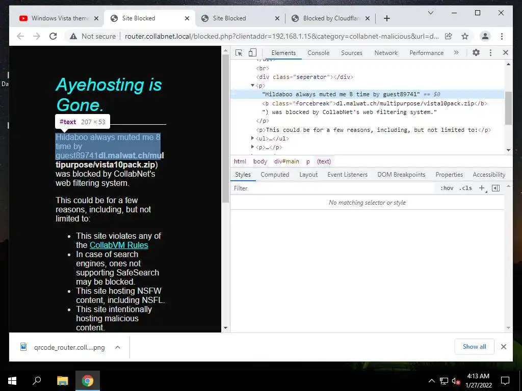Open a new tab with the plus button
The image size is (522, 391).
click(386, 18)
